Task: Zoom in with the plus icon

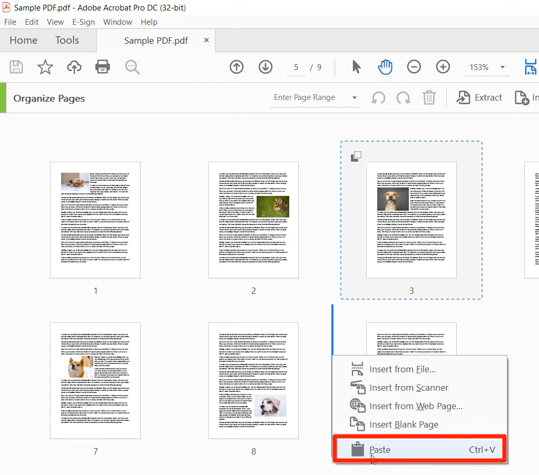Action: 443,67
